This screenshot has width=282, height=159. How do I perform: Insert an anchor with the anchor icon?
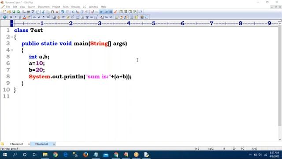coord(59,17)
